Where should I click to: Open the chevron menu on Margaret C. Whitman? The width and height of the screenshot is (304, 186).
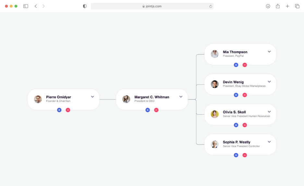(181, 97)
